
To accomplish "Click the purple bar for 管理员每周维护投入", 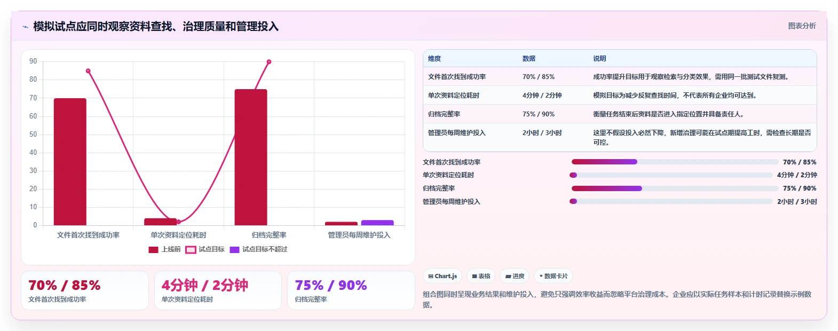I will [x=377, y=223].
